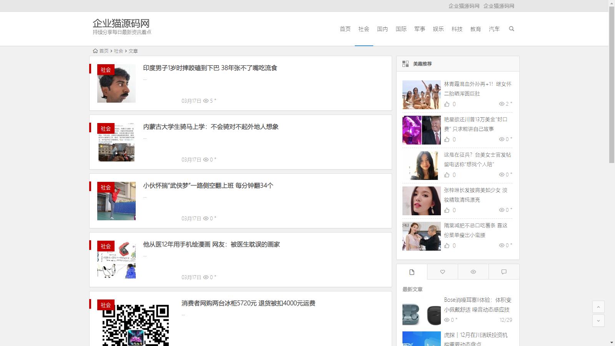Click the QR code article thumbnail
Image resolution: width=615 pixels, height=346 pixels.
135,325
